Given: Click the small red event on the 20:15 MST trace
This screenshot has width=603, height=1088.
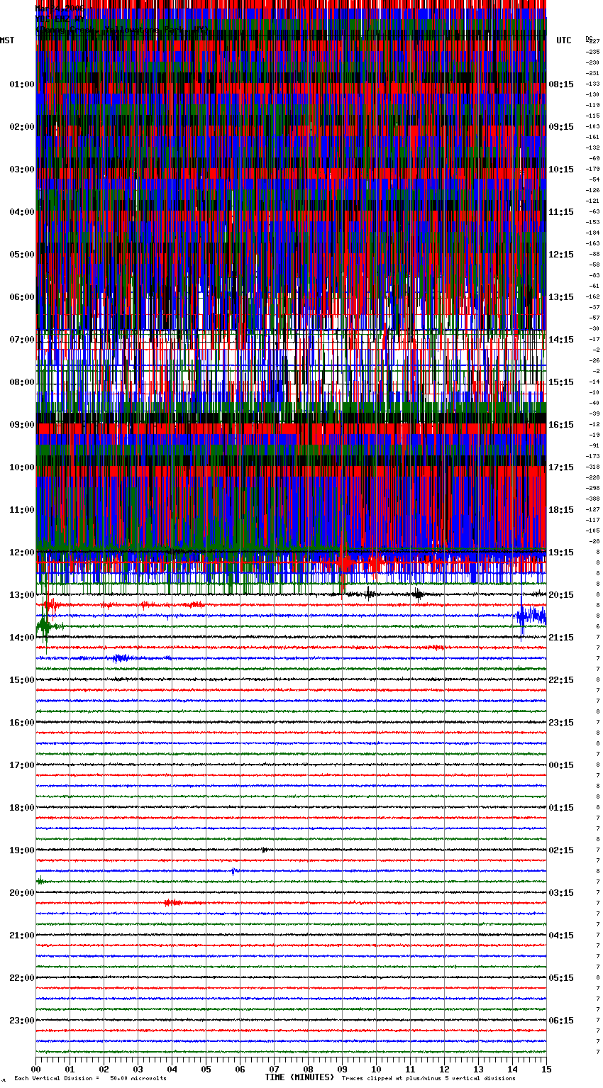Looking at the screenshot, I should click(x=173, y=903).
